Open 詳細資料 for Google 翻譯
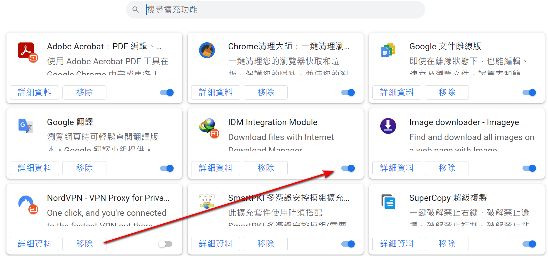The image size is (548, 256). (x=35, y=168)
